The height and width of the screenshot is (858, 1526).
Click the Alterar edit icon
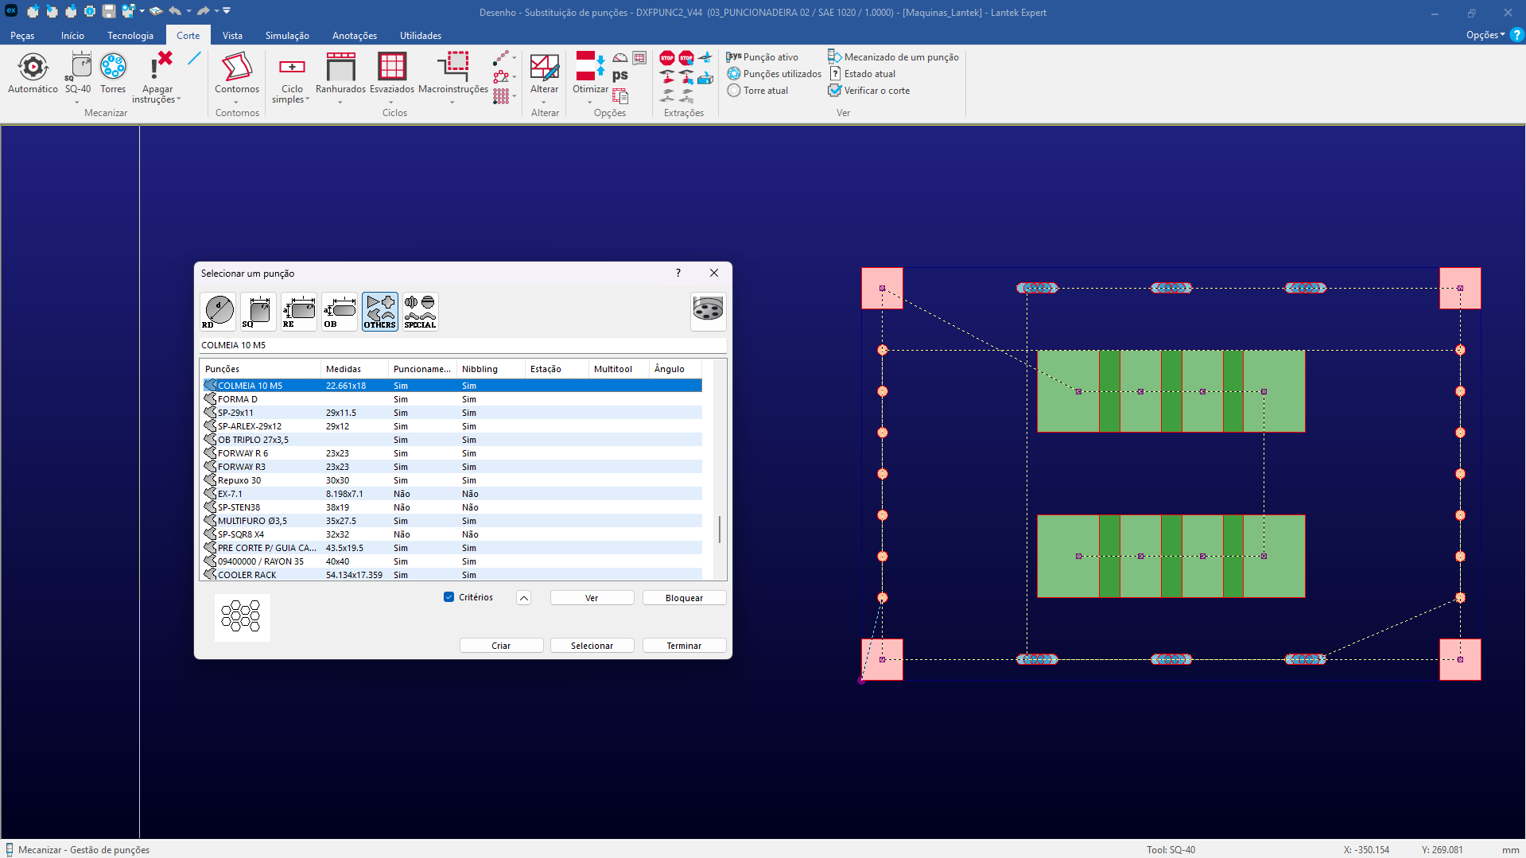pos(545,68)
